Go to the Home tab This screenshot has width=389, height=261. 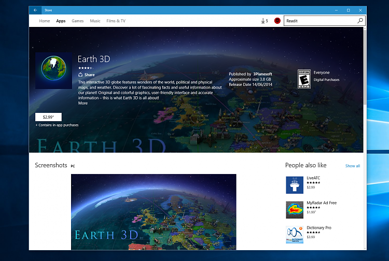point(45,21)
